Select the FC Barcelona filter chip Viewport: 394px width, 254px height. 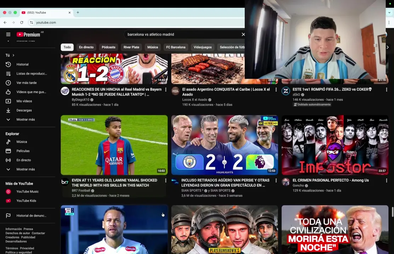tap(176, 47)
